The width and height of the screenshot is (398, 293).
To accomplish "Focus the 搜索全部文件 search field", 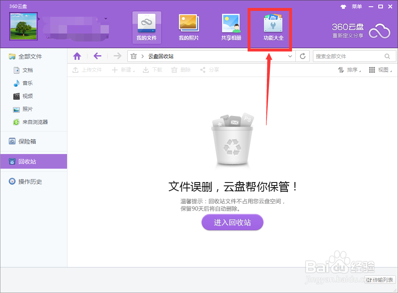I will coord(354,56).
